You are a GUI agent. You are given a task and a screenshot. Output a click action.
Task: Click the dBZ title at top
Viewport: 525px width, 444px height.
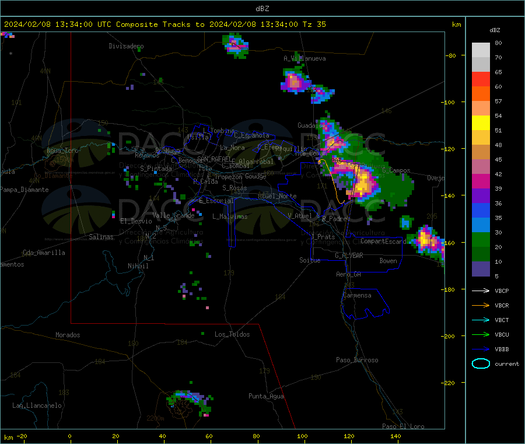click(262, 9)
